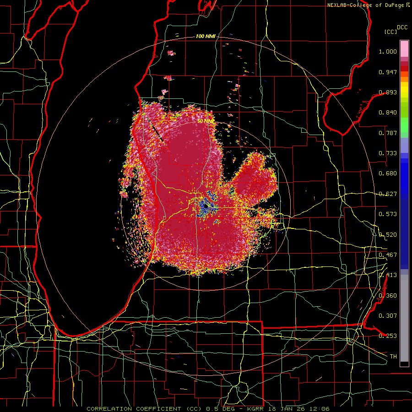Select the 0.360 scale value
412x412 pixels.
click(x=388, y=296)
